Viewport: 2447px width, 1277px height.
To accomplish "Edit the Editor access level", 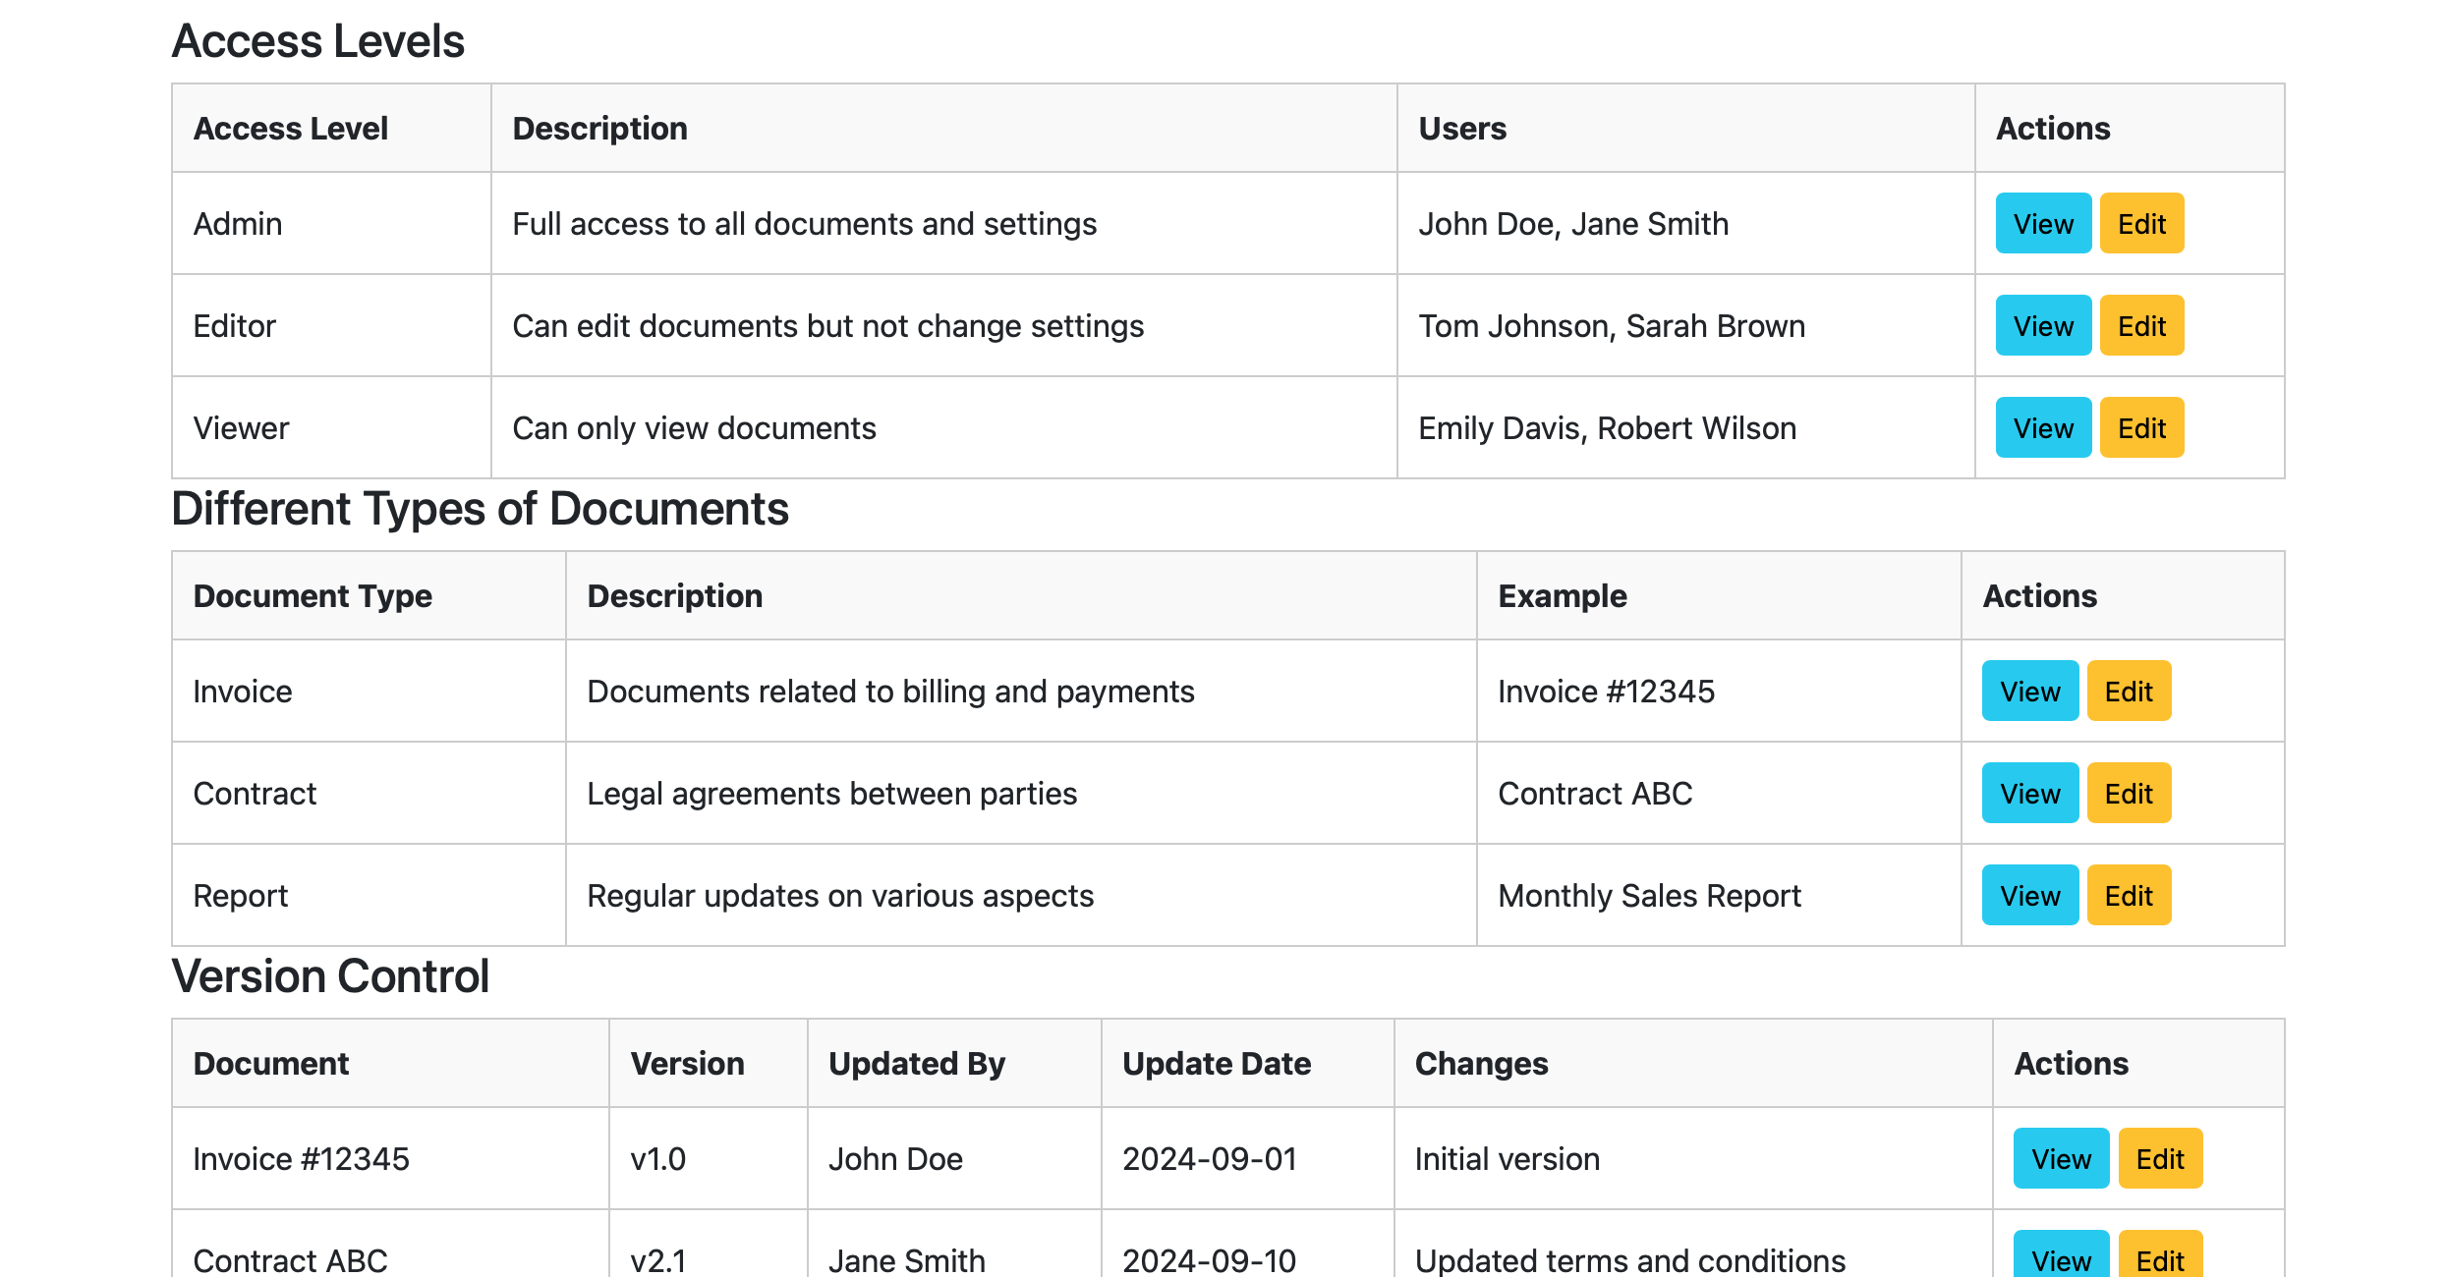I will point(2140,326).
